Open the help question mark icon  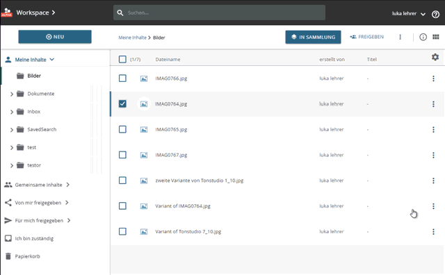[435, 14]
